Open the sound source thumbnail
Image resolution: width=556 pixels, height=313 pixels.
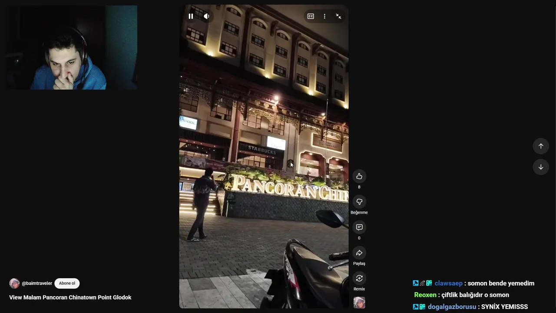[359, 303]
